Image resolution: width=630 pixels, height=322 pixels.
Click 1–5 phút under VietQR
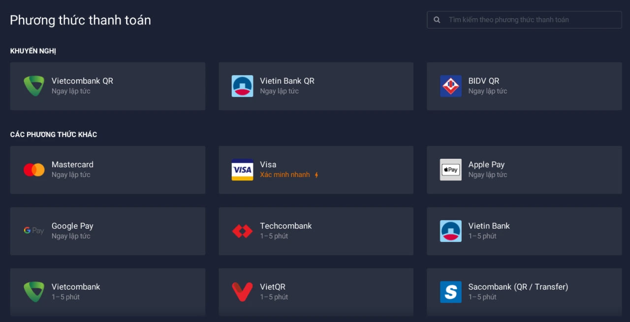[274, 297]
